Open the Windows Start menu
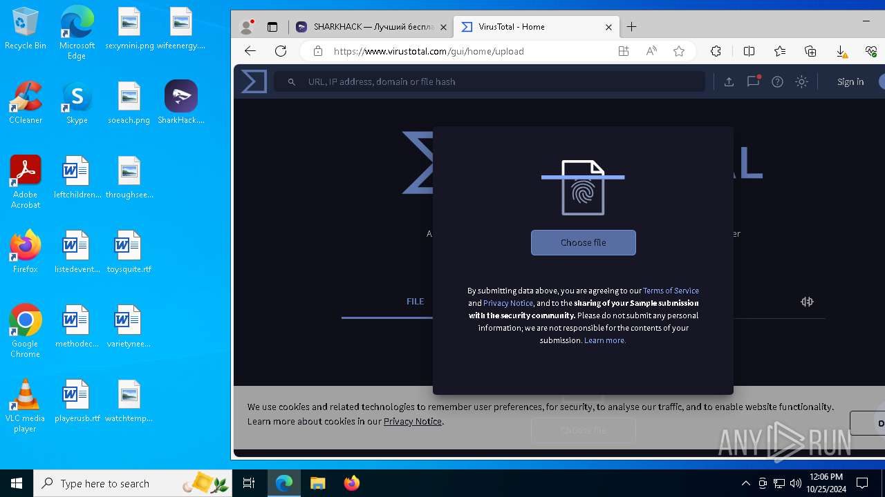Viewport: 885px width, 497px height. [17, 483]
